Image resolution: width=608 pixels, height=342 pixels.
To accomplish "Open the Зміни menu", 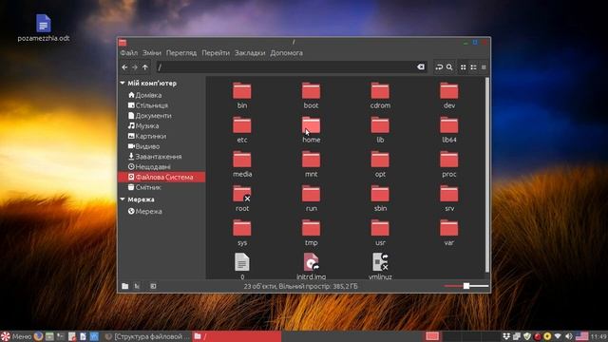I will (152, 53).
